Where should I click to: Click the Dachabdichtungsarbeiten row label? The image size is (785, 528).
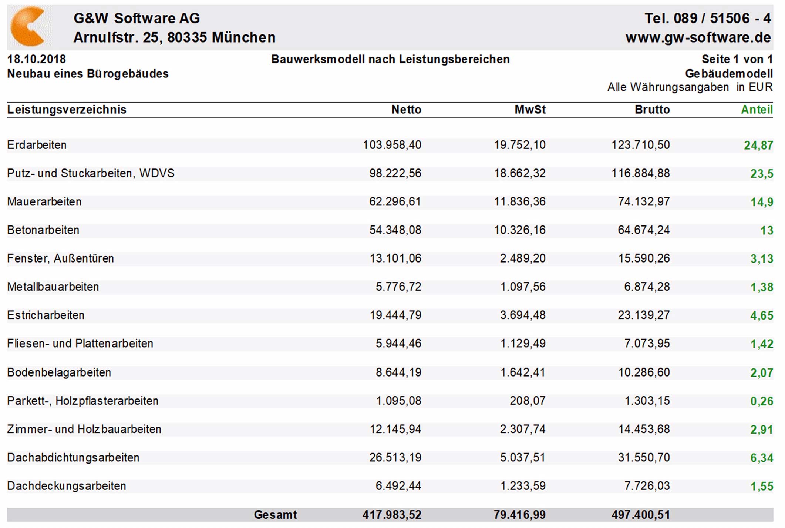coord(73,458)
